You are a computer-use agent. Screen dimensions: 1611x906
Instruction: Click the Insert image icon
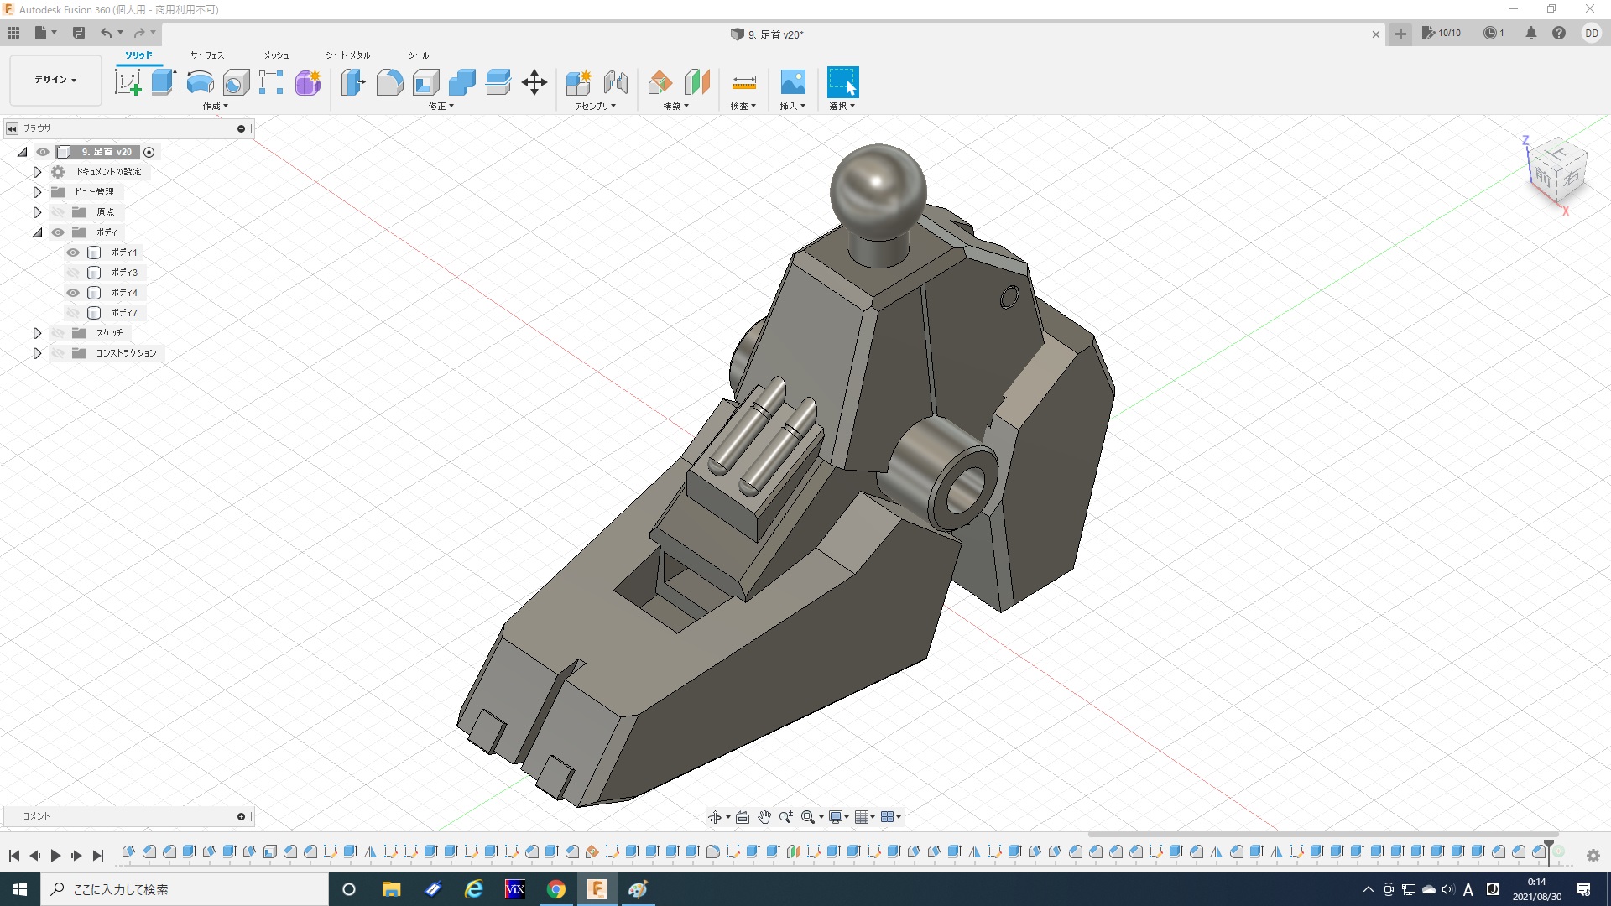click(x=793, y=82)
